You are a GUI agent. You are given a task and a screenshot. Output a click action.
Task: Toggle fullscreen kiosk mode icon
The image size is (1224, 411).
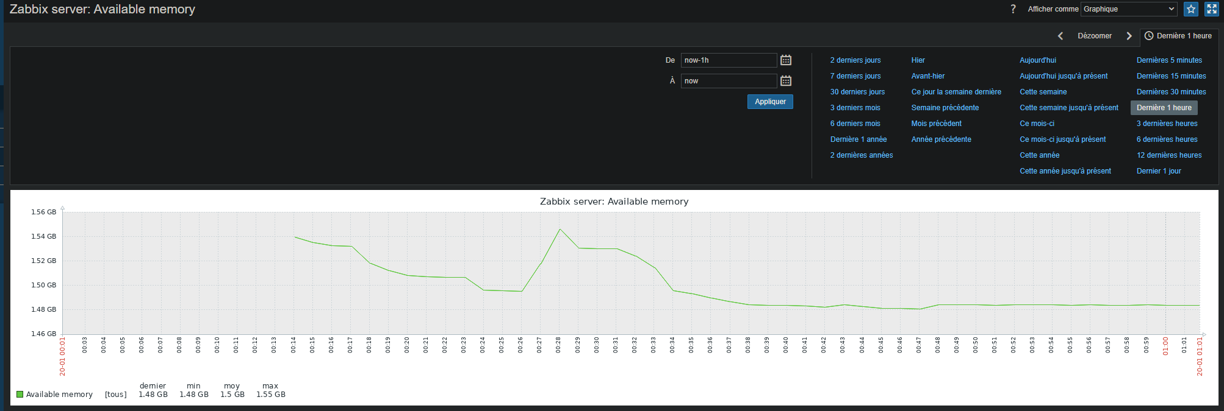click(1211, 9)
